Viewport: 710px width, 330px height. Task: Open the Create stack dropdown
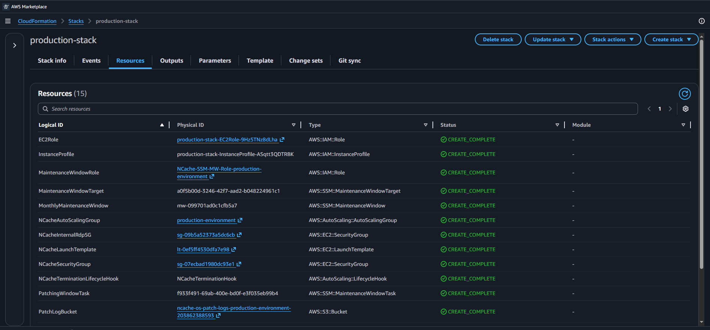point(671,39)
